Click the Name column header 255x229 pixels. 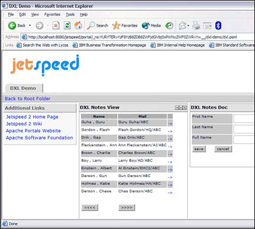[99, 116]
